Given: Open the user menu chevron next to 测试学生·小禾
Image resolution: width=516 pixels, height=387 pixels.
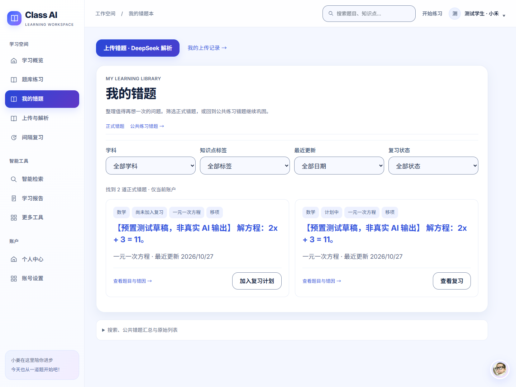Looking at the screenshot, I should (x=504, y=15).
